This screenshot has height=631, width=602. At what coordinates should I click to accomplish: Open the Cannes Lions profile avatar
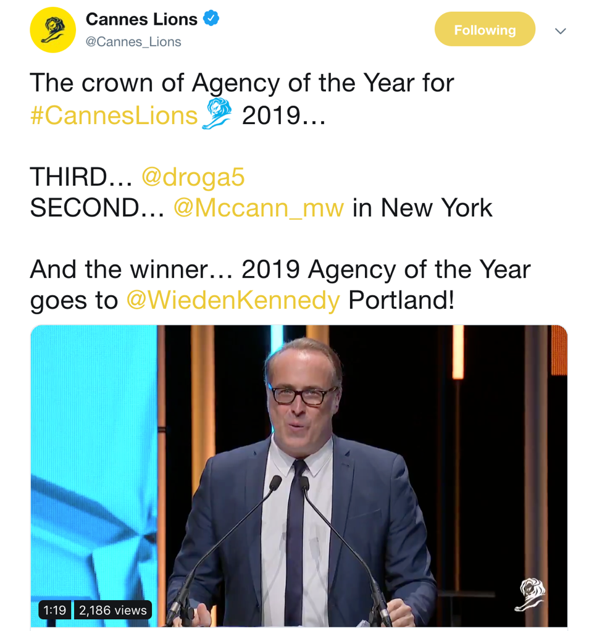[x=52, y=30]
